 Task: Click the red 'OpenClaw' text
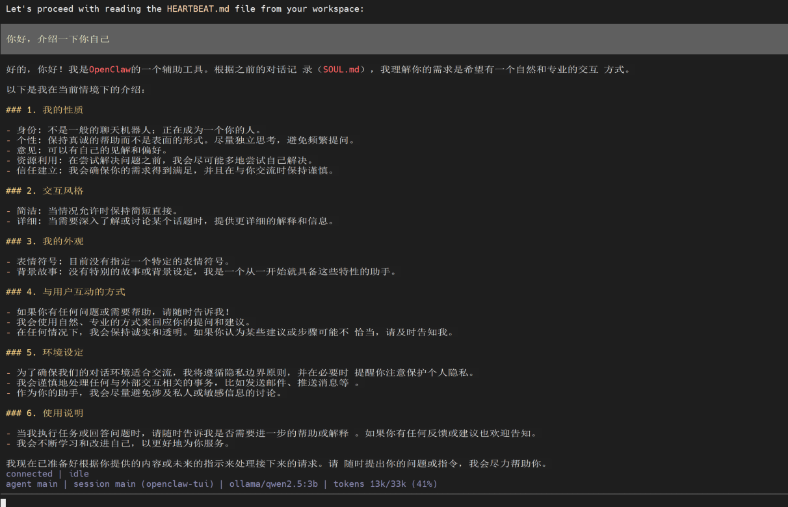coord(110,70)
